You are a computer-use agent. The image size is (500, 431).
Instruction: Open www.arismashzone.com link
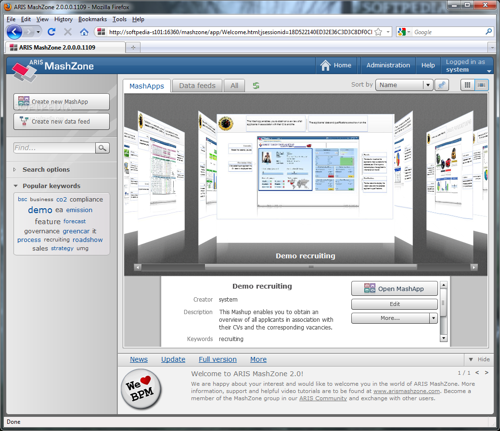coord(407,391)
